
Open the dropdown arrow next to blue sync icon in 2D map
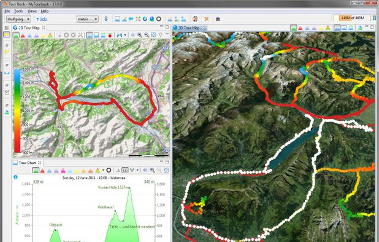(125, 36)
